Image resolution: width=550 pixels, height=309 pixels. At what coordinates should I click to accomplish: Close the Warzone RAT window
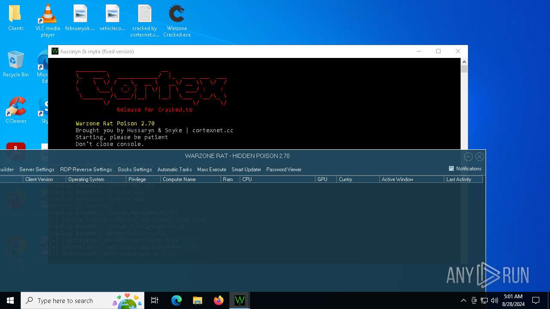[x=480, y=157]
